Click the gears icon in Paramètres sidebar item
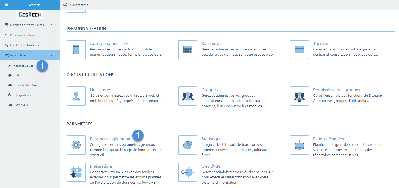 pyautogui.click(x=7, y=55)
